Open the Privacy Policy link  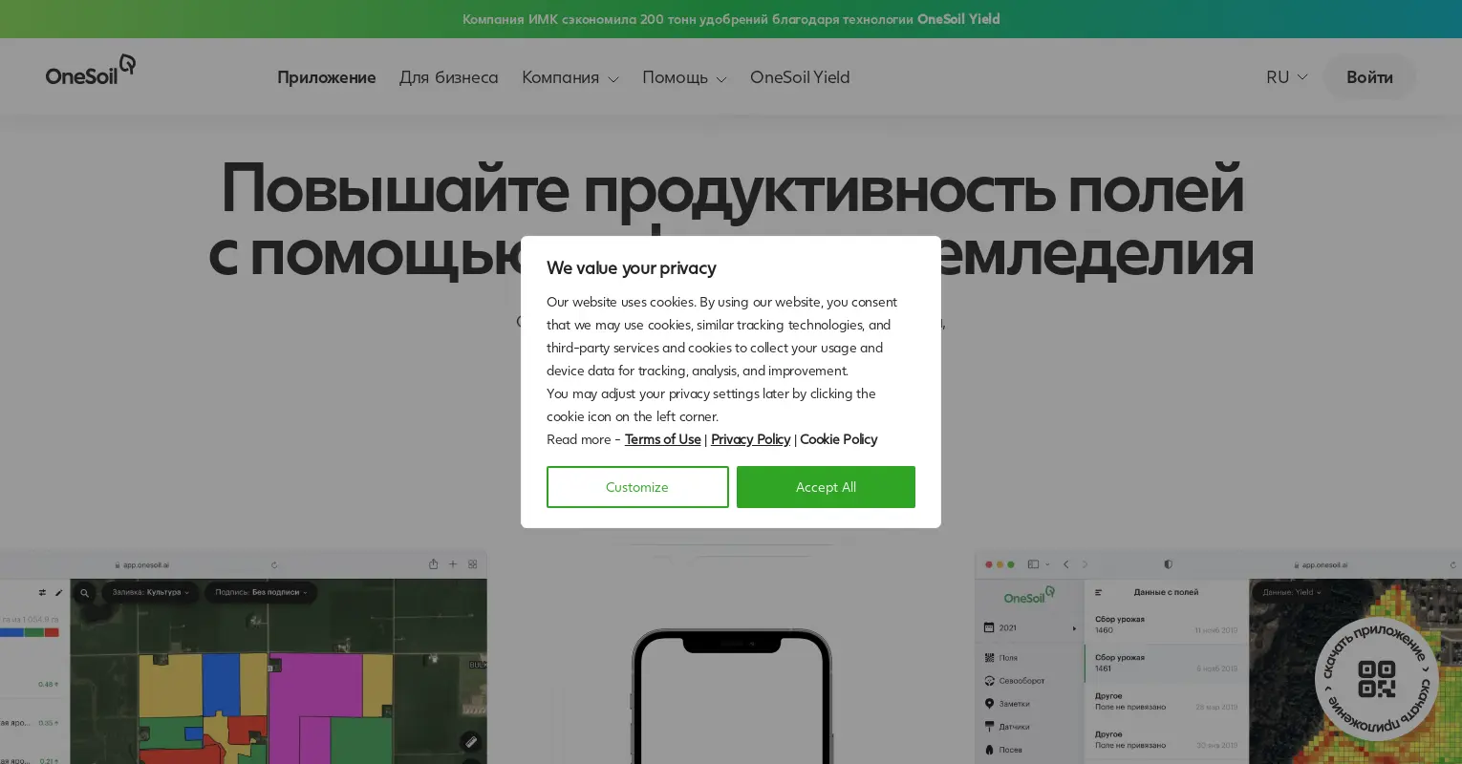pos(750,439)
